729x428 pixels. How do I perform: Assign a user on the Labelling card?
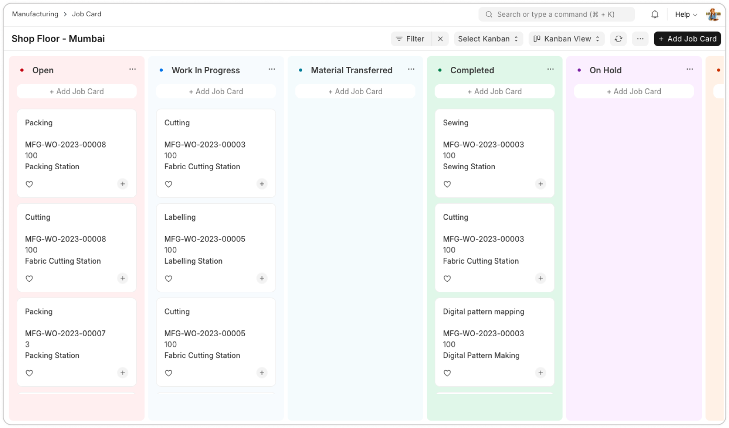[x=262, y=278]
